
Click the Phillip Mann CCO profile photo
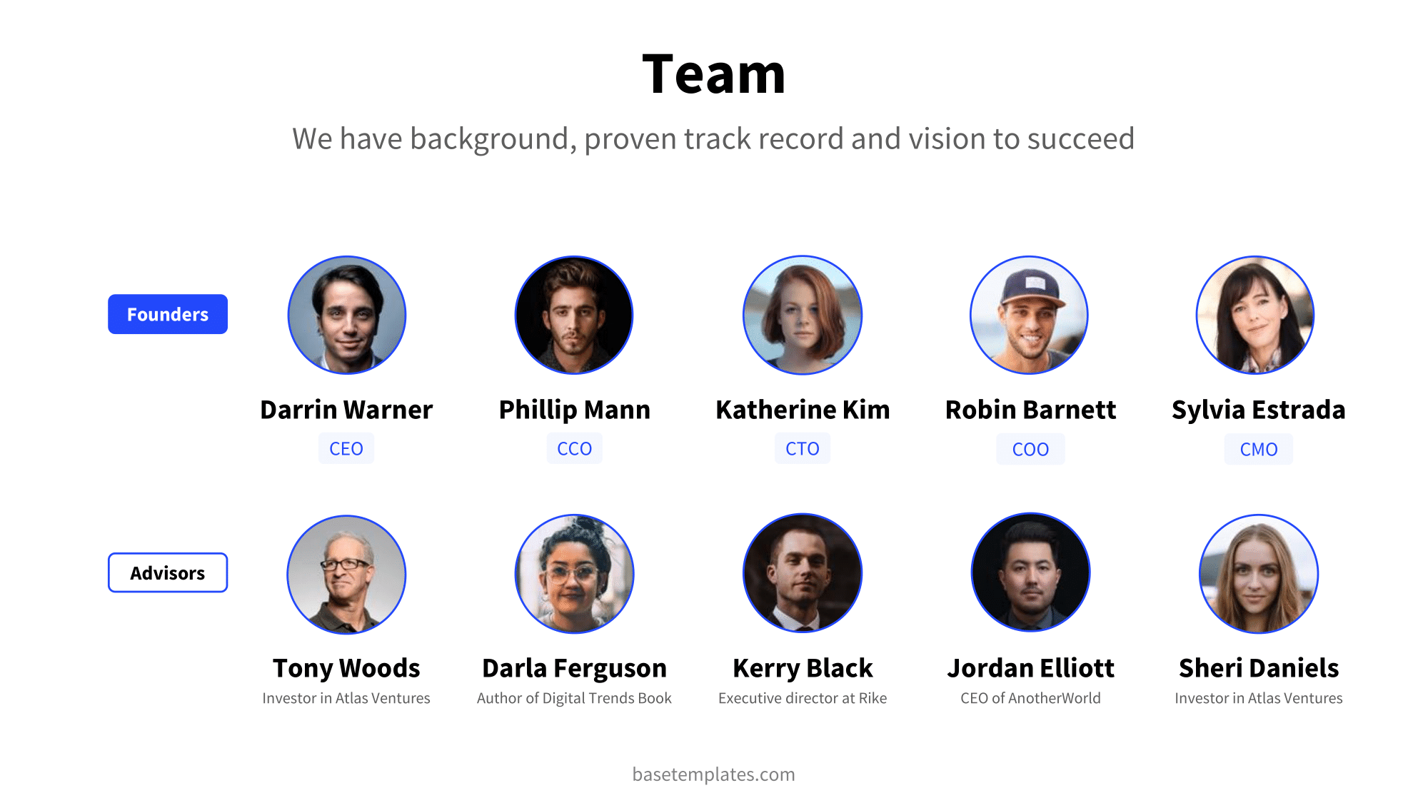click(574, 314)
